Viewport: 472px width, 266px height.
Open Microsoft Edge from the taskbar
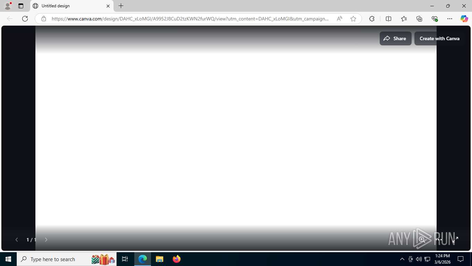coord(143,259)
